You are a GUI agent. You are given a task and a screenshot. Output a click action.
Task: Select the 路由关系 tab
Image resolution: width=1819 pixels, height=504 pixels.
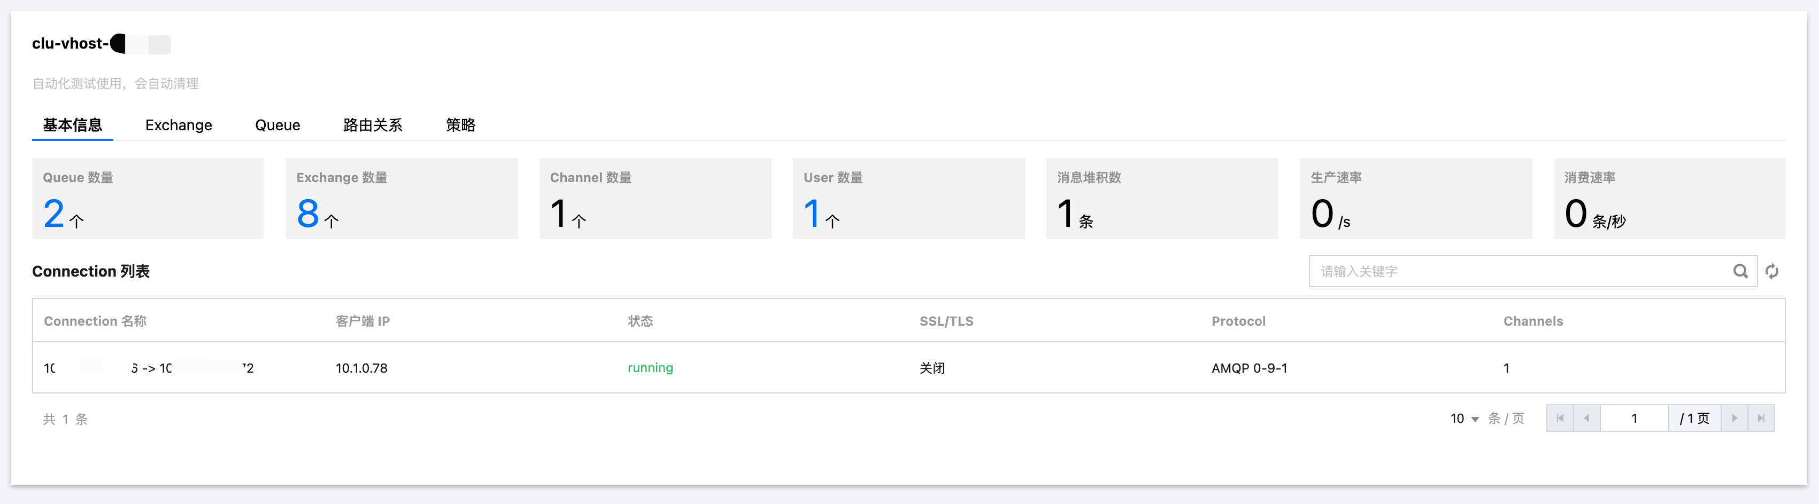[373, 125]
